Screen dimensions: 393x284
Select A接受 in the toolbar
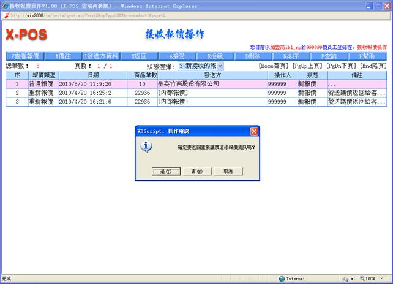point(177,56)
